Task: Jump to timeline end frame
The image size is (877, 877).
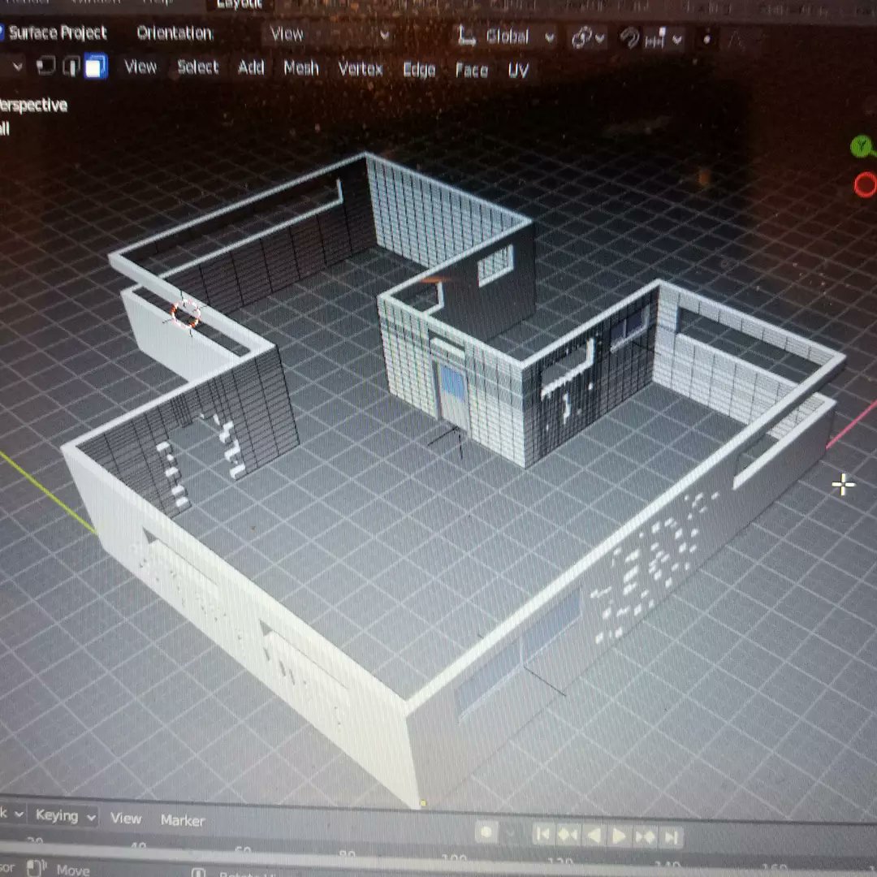Action: click(670, 838)
